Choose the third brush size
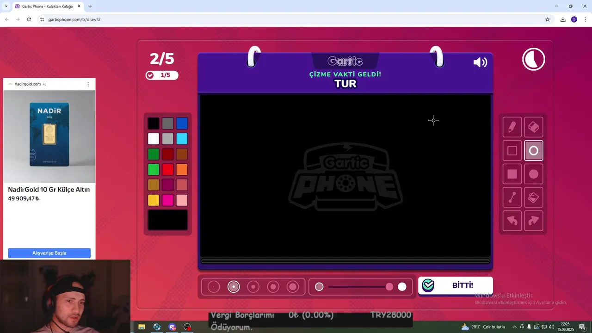Image resolution: width=592 pixels, height=333 pixels. point(253,287)
